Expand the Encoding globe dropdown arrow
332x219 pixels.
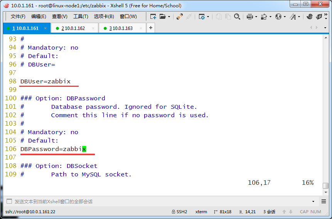coord(285,17)
